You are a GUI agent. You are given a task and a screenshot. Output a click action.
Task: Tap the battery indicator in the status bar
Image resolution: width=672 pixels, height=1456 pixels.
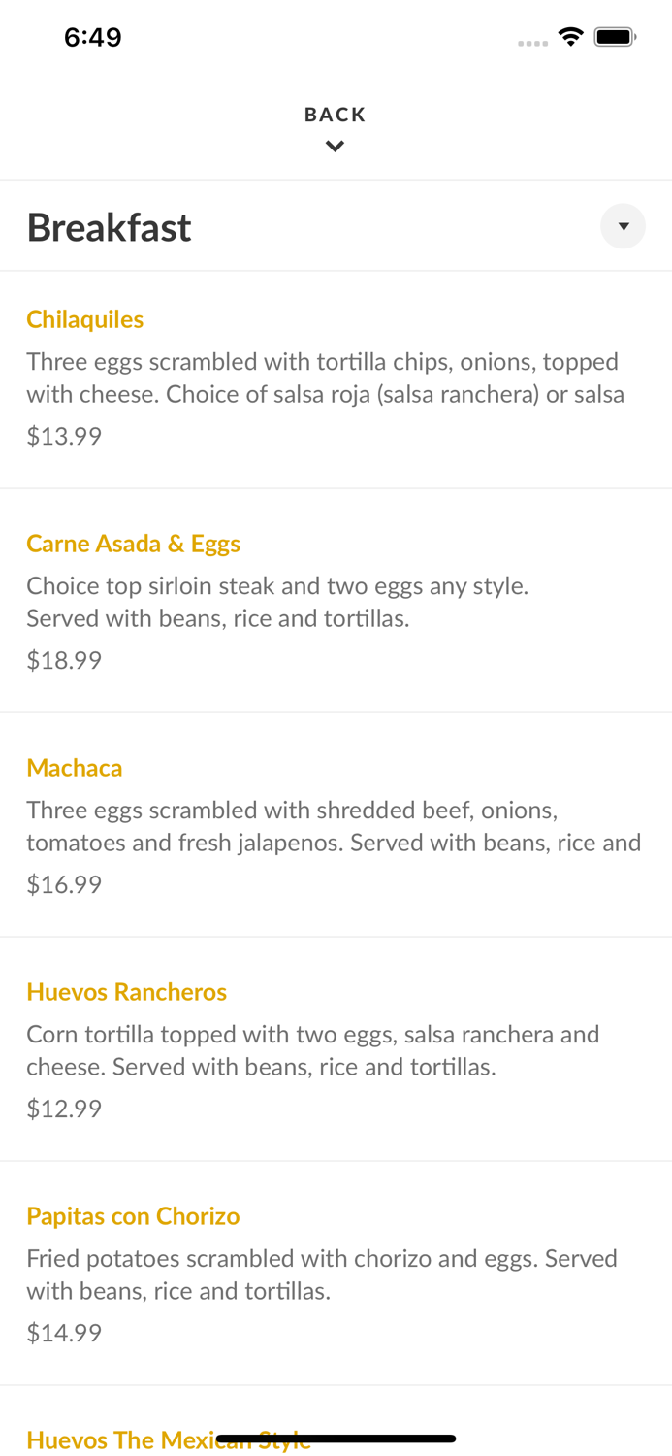615,35
